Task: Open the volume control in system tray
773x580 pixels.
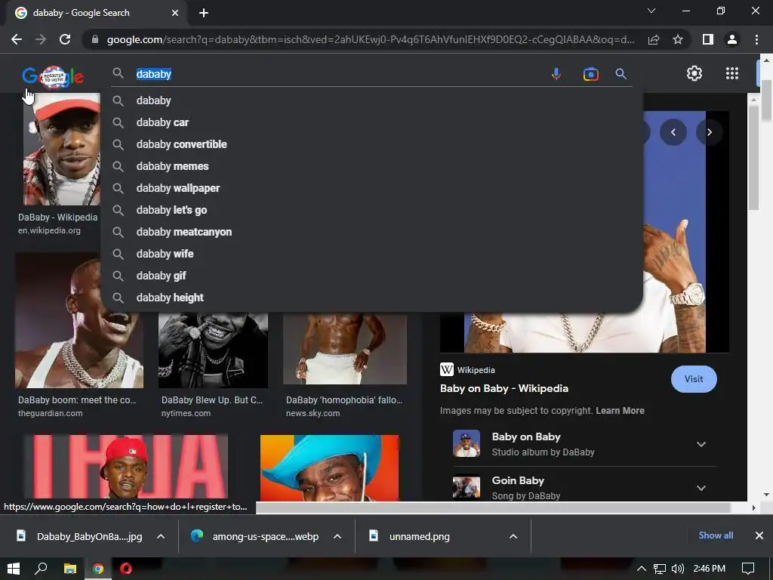Action: point(678,569)
